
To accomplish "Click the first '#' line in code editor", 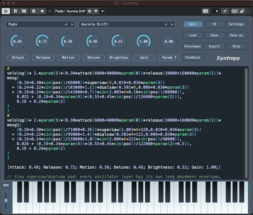I will pos(8,69).
